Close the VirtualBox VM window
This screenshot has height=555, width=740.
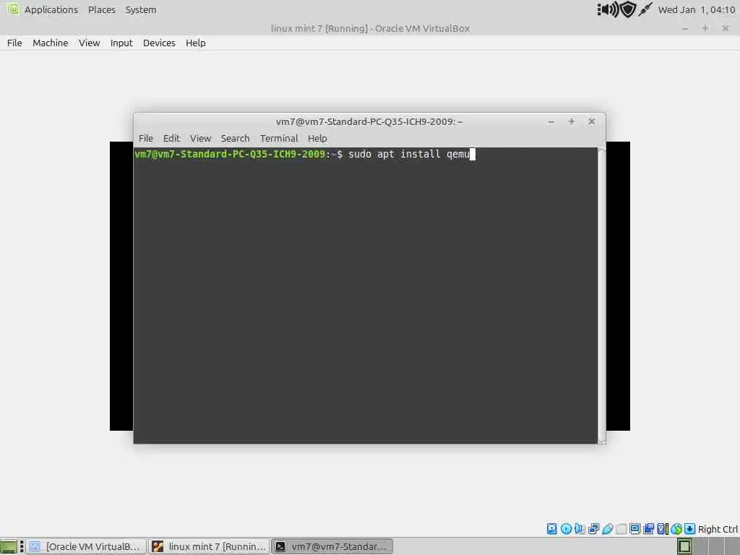726,28
